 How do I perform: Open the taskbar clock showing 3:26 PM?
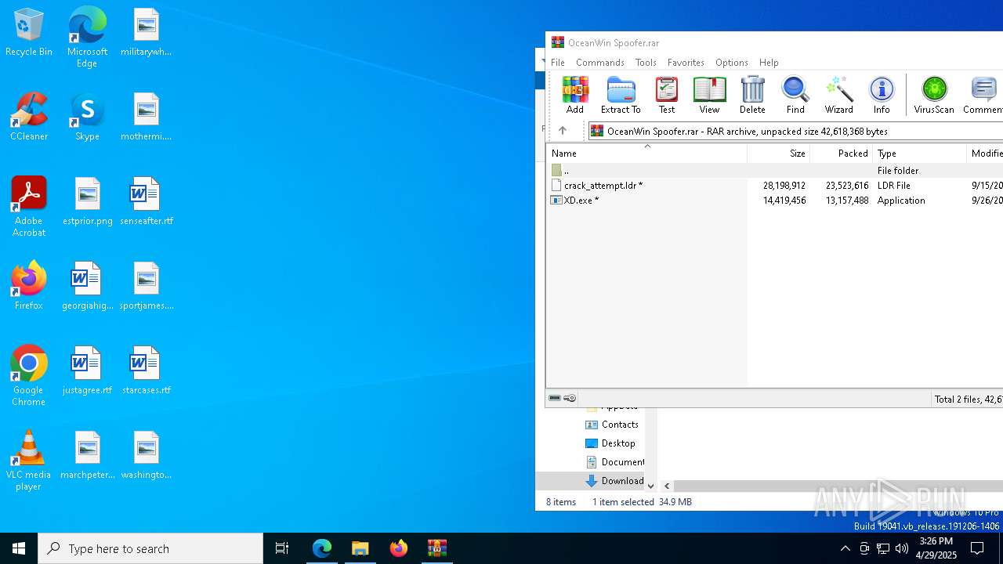click(936, 548)
